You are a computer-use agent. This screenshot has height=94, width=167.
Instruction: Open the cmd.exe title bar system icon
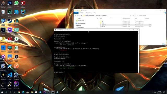point(56,30)
